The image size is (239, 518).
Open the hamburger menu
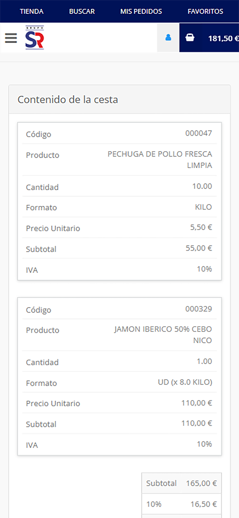(11, 38)
